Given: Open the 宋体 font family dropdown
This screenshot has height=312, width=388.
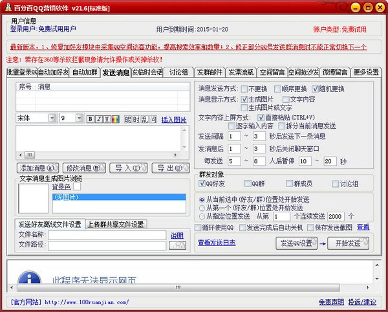Looking at the screenshot, I should (52, 118).
